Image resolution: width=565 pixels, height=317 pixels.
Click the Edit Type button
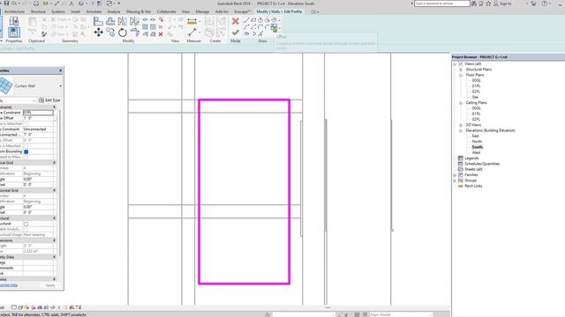pos(49,100)
